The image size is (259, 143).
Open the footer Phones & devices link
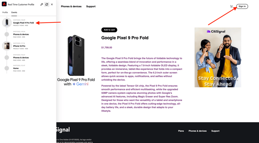pos(198,131)
